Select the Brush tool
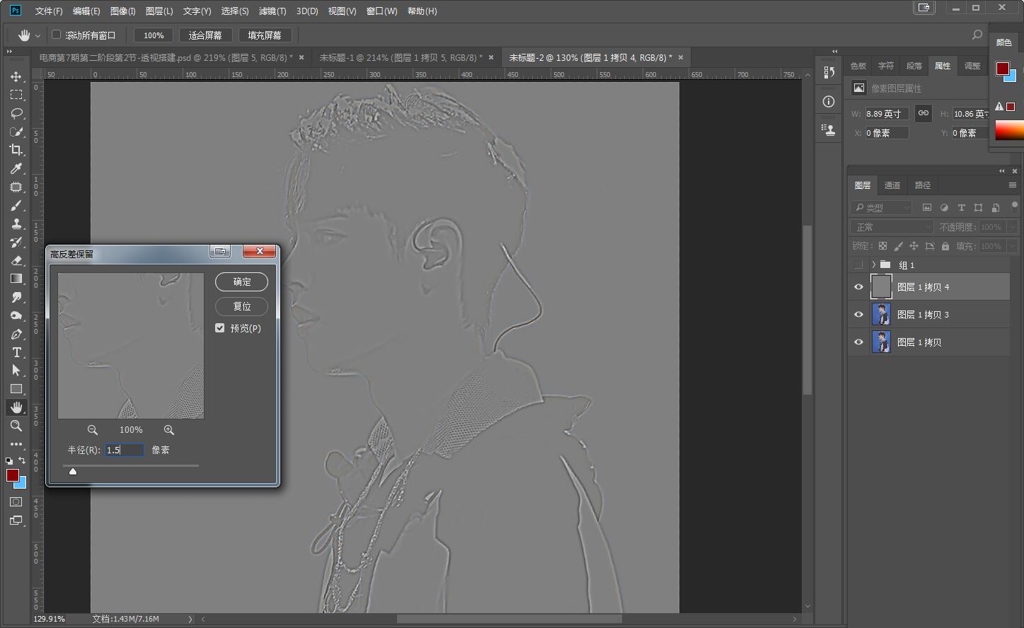The image size is (1024, 628). [16, 205]
